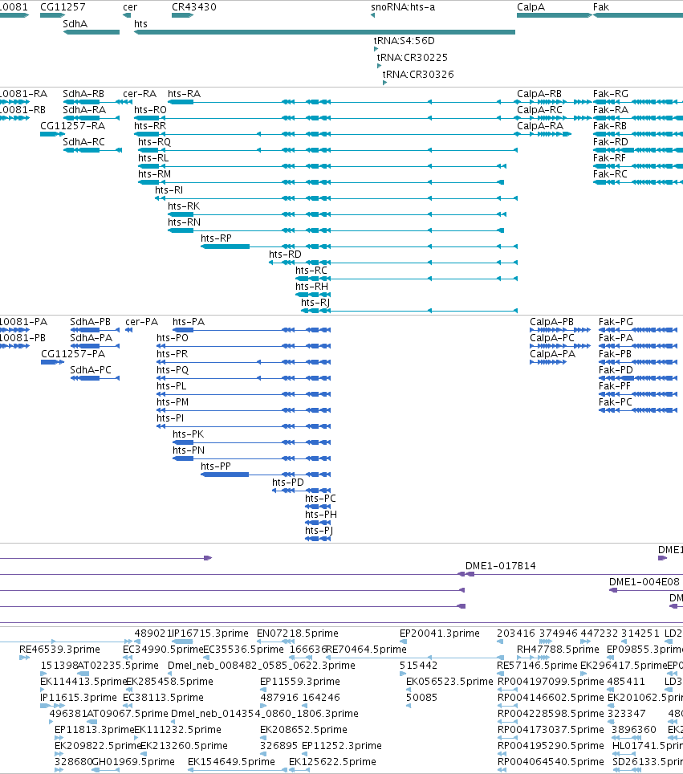Select tRNA:CR30326 feature label
The image size is (683, 774).
click(418, 74)
